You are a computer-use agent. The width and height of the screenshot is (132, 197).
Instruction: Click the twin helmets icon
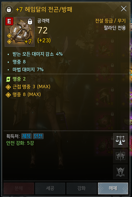[x=120, y=156]
